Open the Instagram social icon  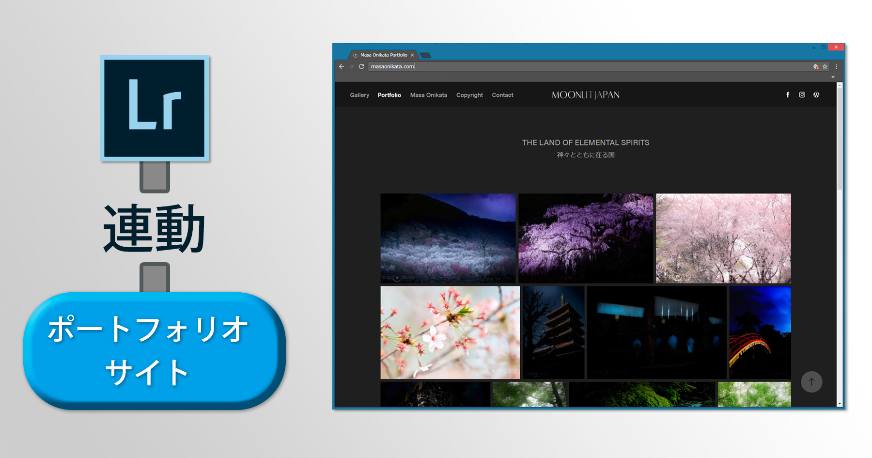[802, 95]
